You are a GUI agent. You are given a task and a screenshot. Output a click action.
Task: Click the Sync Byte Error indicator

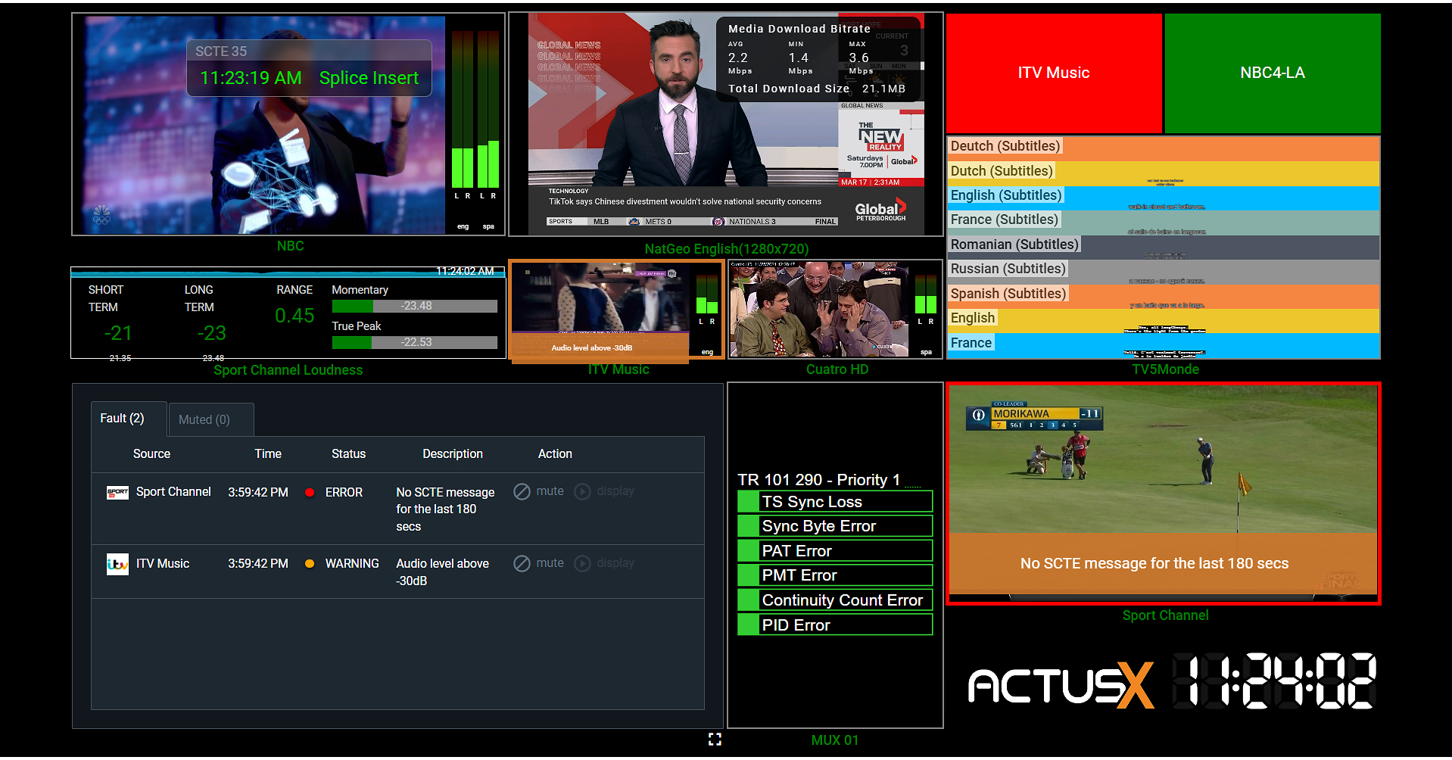coord(835,526)
